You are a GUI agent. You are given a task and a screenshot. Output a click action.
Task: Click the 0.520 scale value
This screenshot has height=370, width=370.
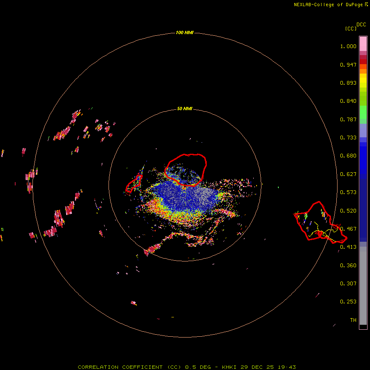pyautogui.click(x=348, y=211)
